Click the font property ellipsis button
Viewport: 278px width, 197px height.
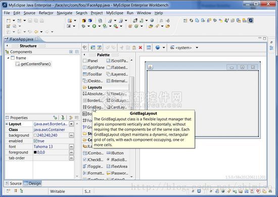pos(71,146)
